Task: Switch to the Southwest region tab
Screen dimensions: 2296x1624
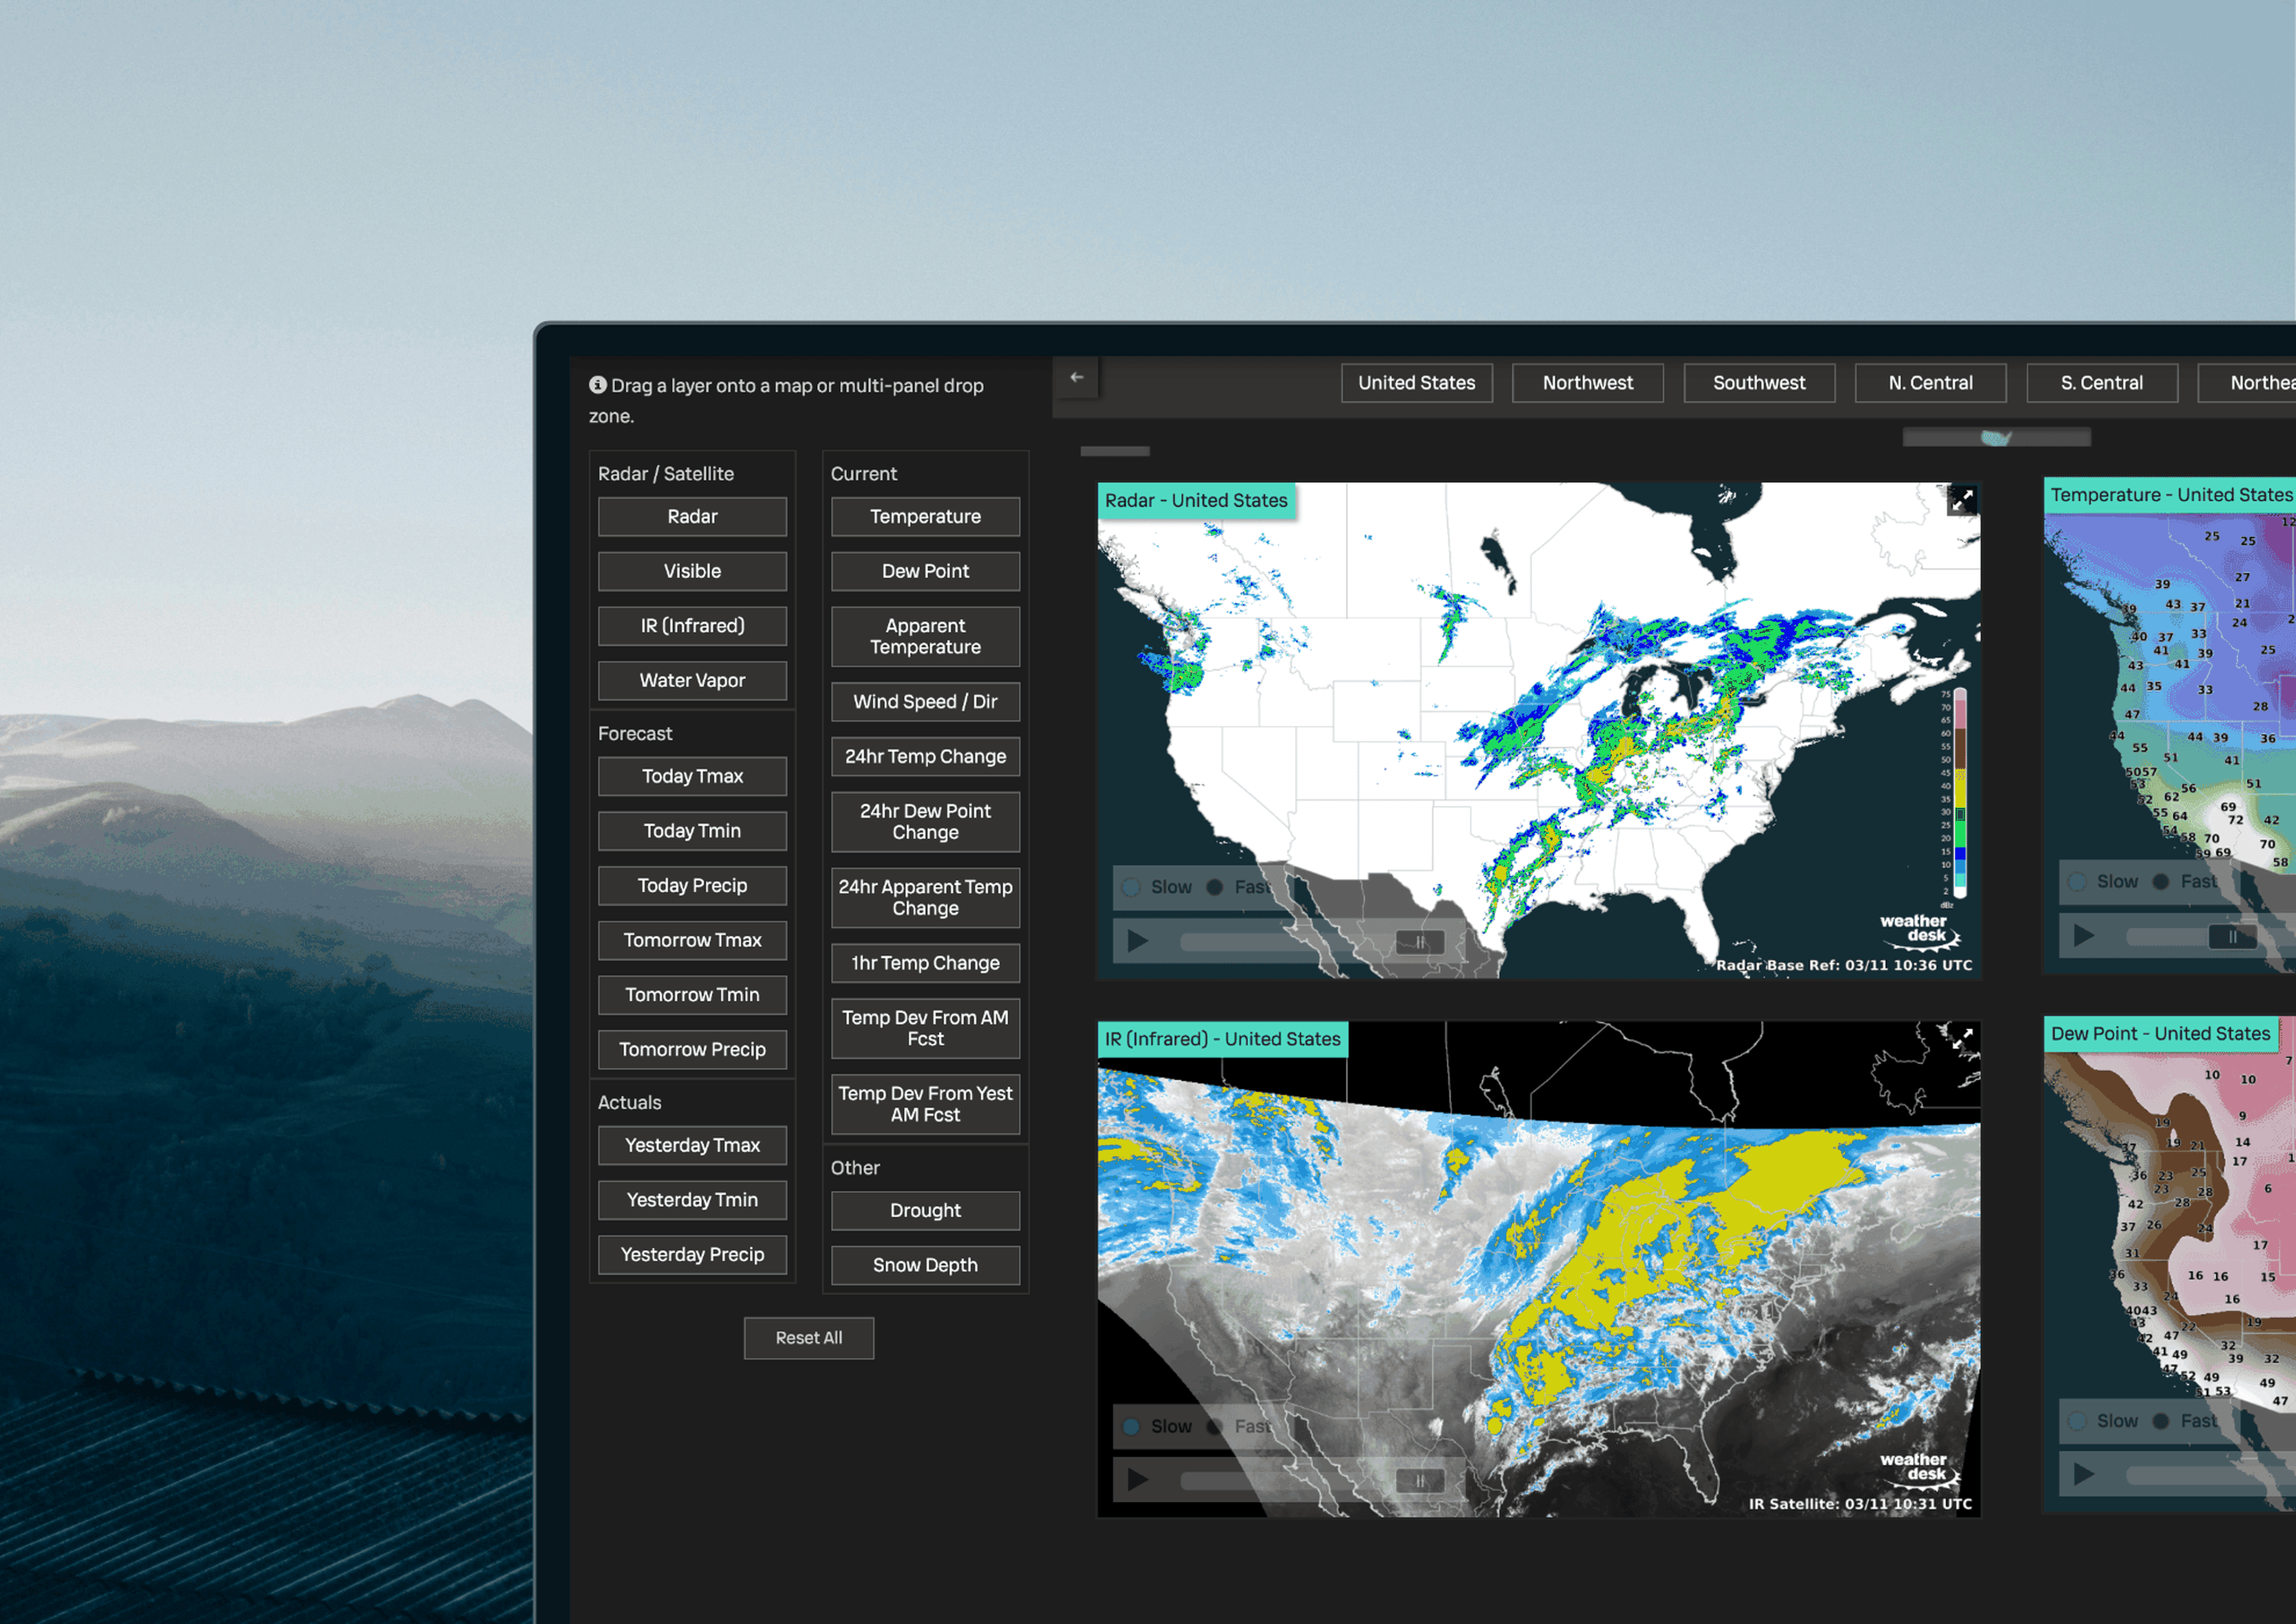Action: (1758, 382)
